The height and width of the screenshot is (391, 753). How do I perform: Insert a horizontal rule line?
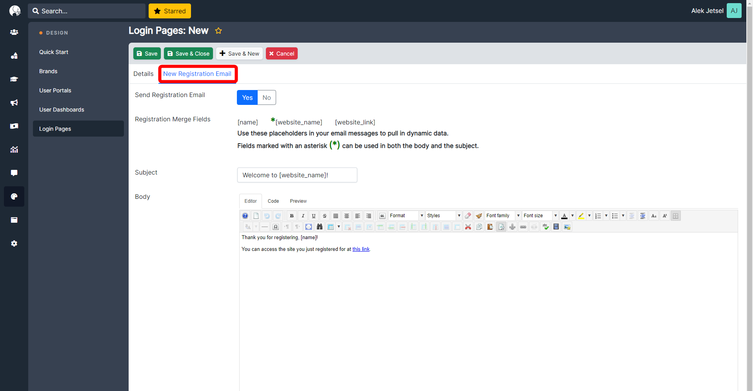click(x=265, y=227)
